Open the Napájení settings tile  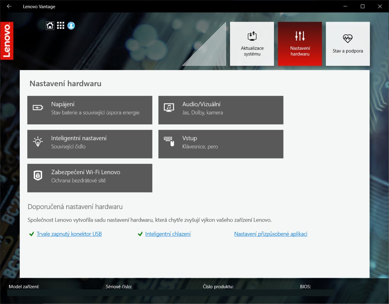[x=90, y=110]
